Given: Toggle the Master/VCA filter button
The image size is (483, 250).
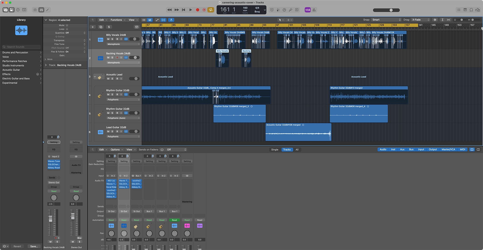Looking at the screenshot, I should (x=448, y=149).
